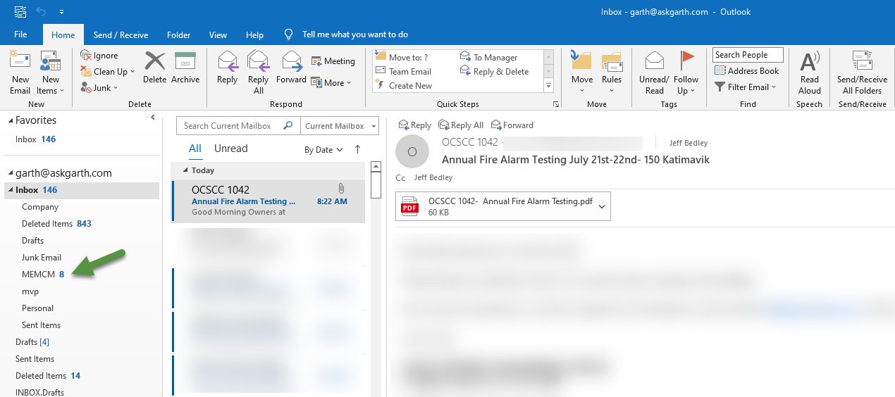The height and width of the screenshot is (397, 895).
Task: Reply using the ribbon Reply icon
Action: click(x=227, y=68)
